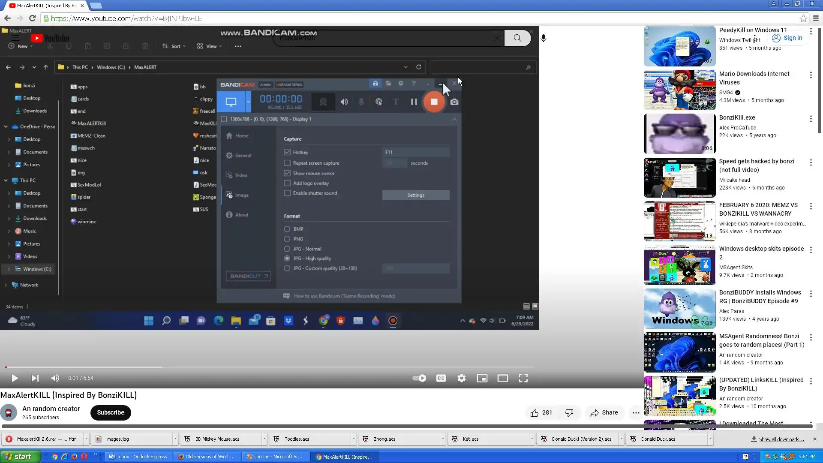Mute the video volume
Screen dimensions: 823x463
click(55, 378)
